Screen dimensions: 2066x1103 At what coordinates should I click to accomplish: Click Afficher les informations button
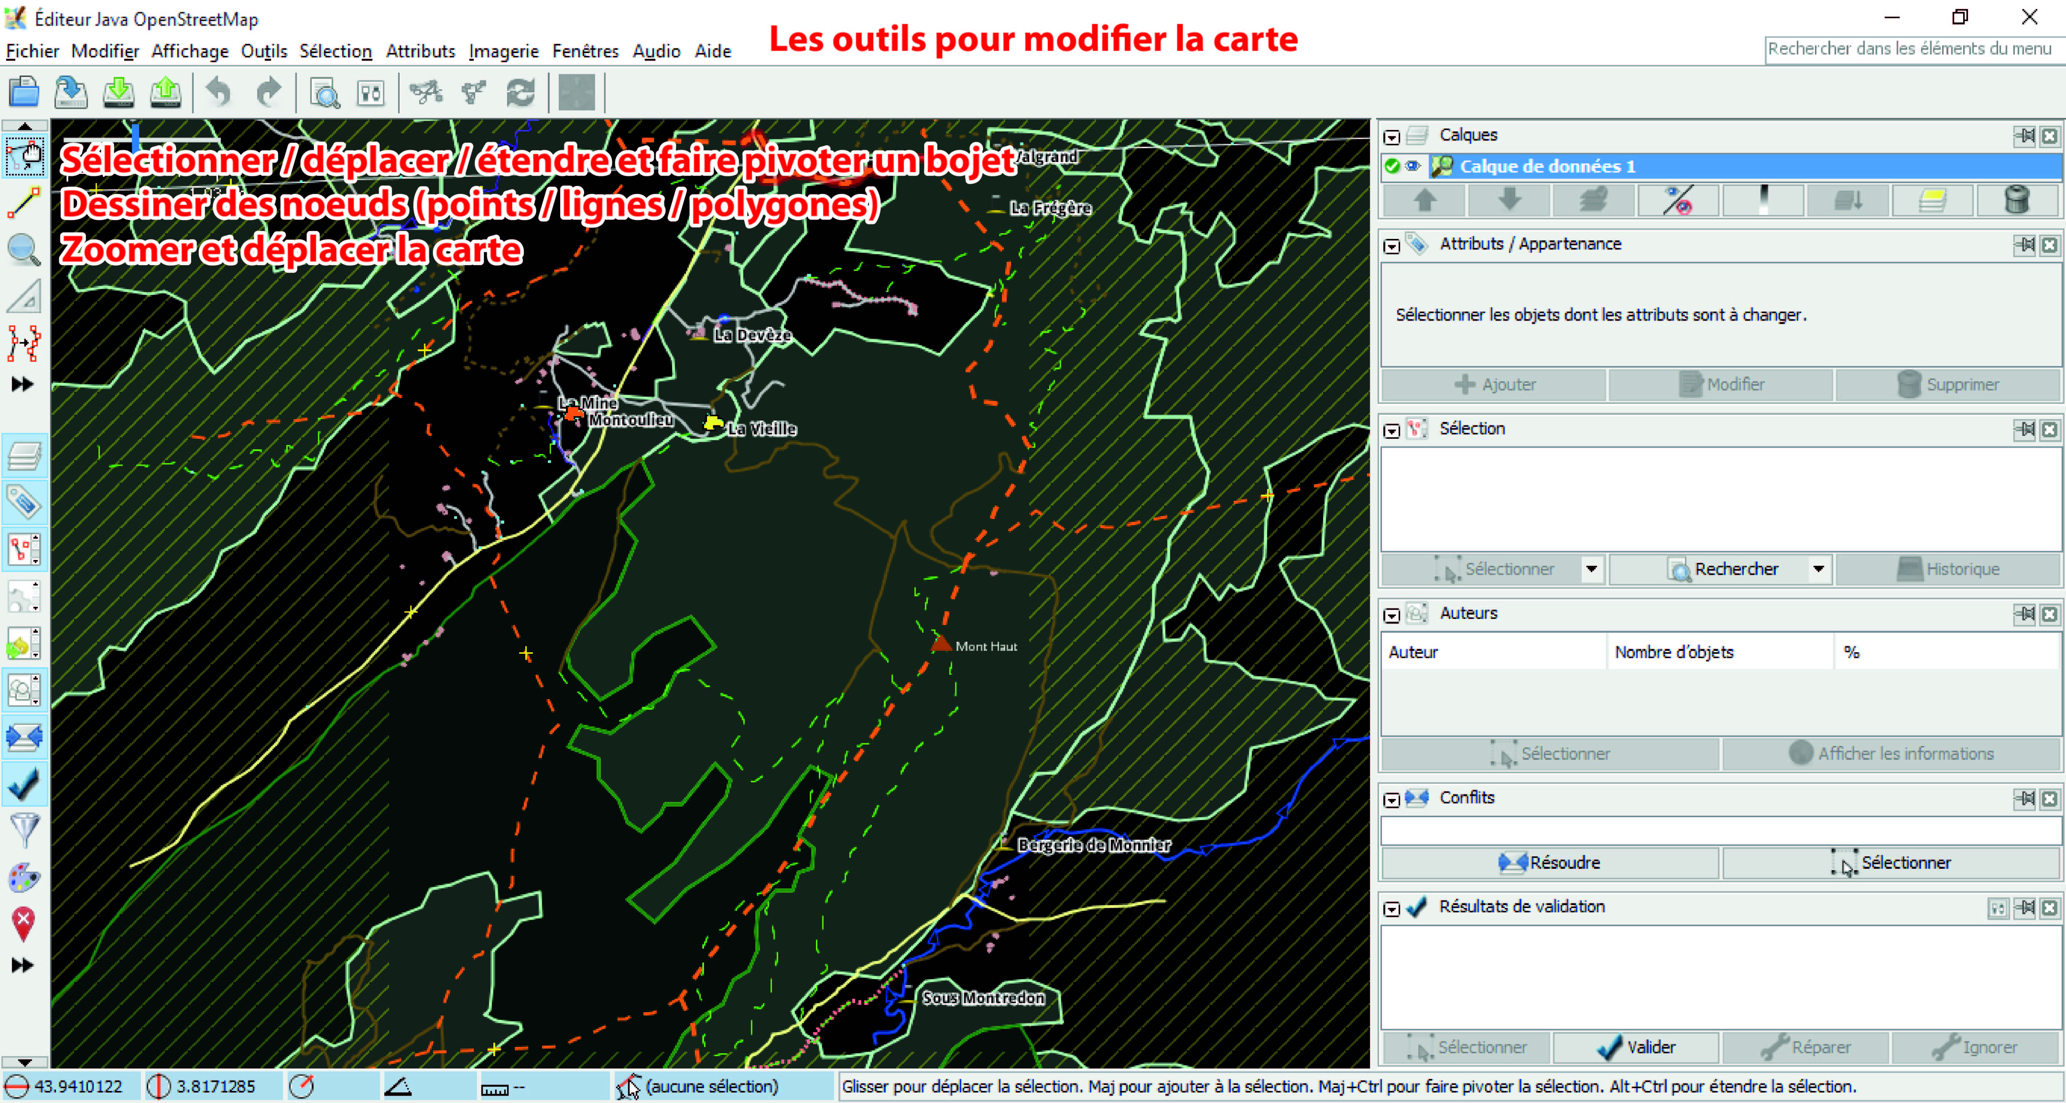[1891, 754]
